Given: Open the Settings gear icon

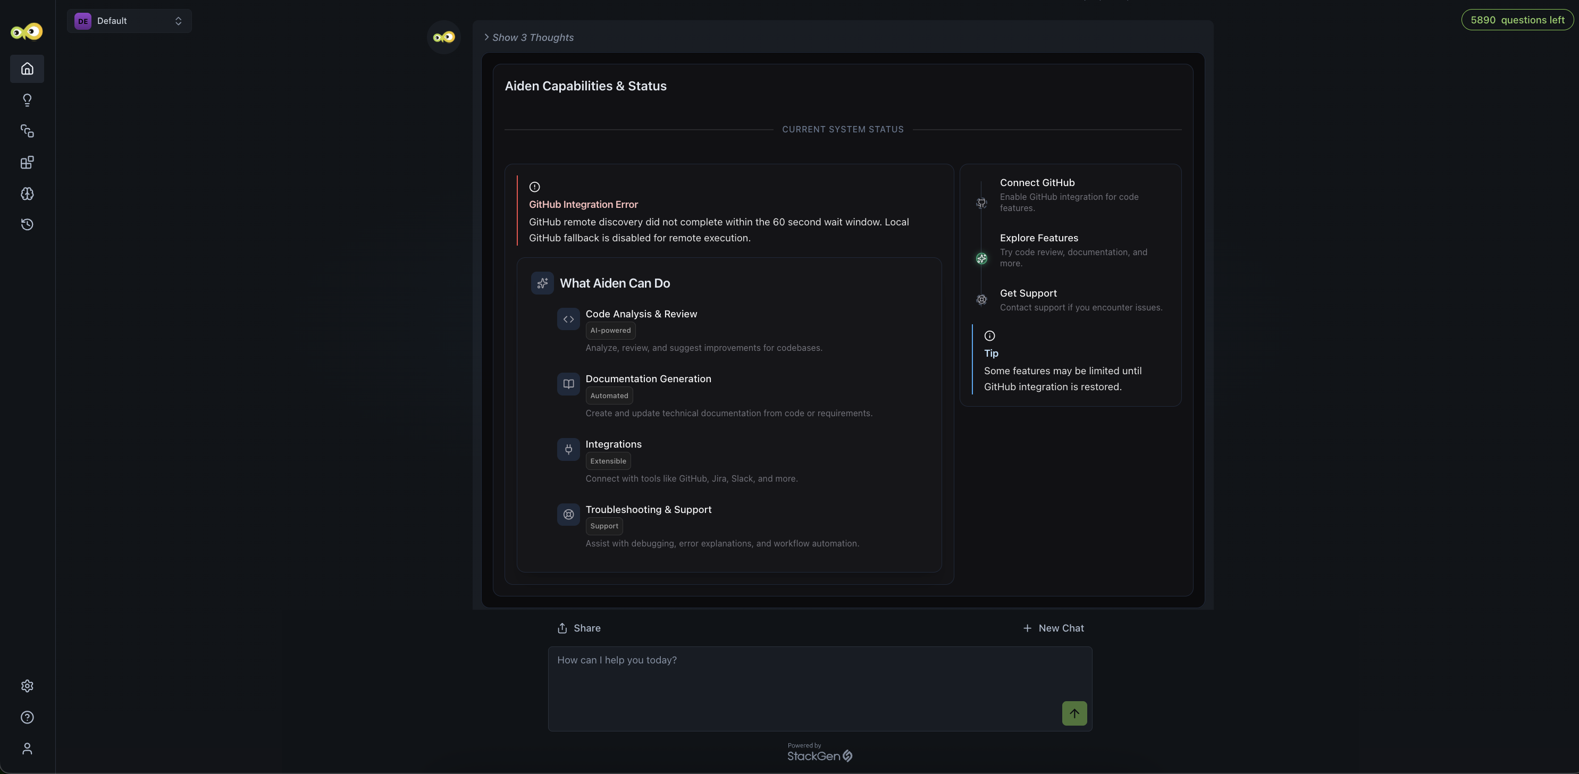Looking at the screenshot, I should click(27, 686).
